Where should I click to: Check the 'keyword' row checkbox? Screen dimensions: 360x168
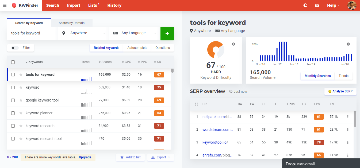13,87
